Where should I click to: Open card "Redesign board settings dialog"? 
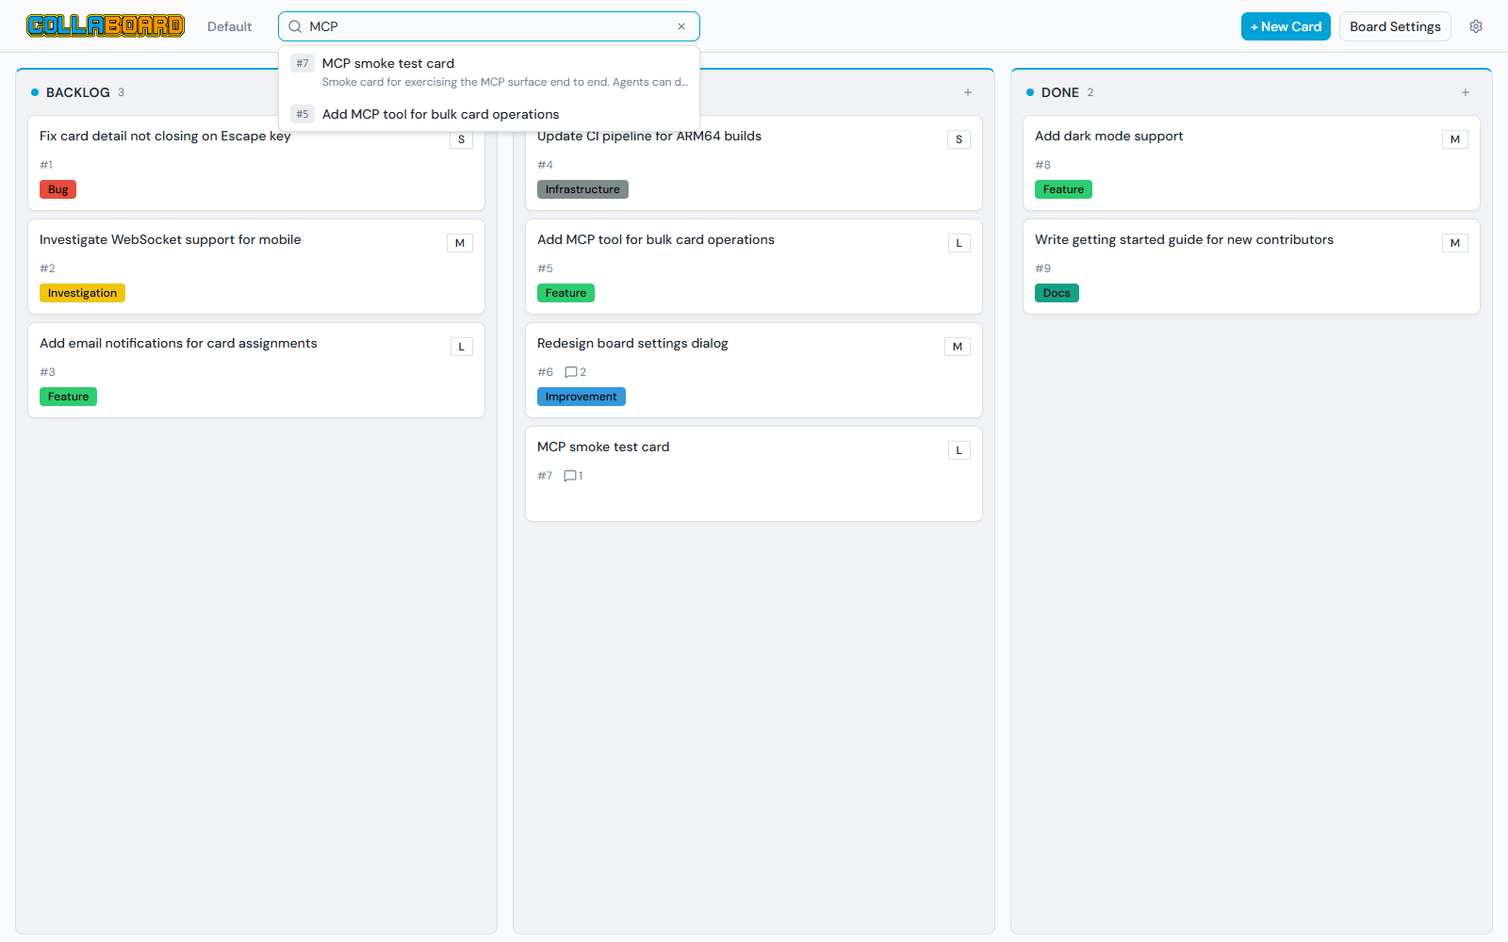click(x=754, y=370)
